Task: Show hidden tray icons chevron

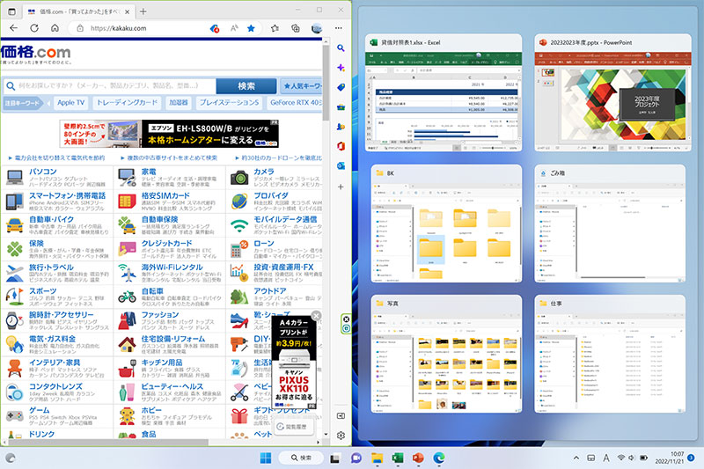Action: pyautogui.click(x=576, y=458)
